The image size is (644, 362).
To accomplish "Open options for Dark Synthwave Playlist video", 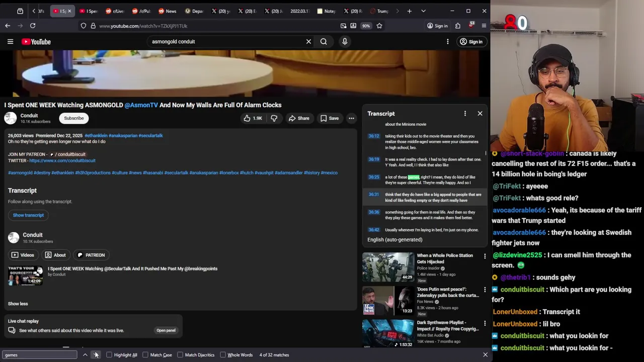I will tap(485, 323).
